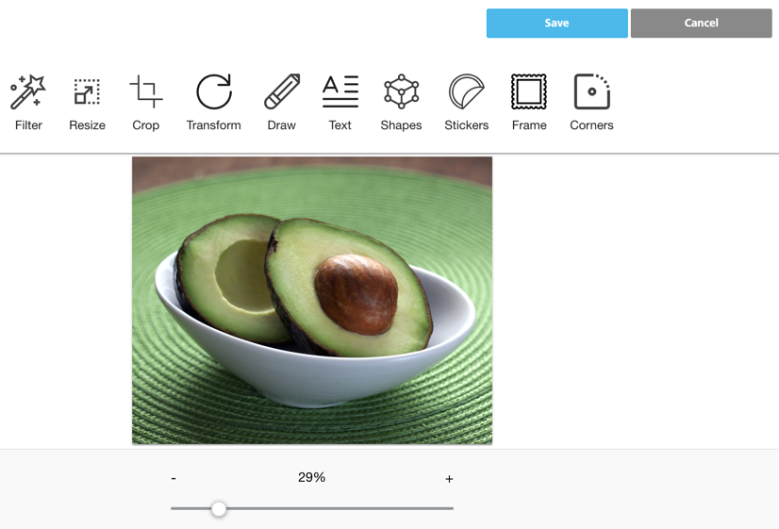779x529 pixels.
Task: Click the zoom slider handle
Action: tap(219, 508)
